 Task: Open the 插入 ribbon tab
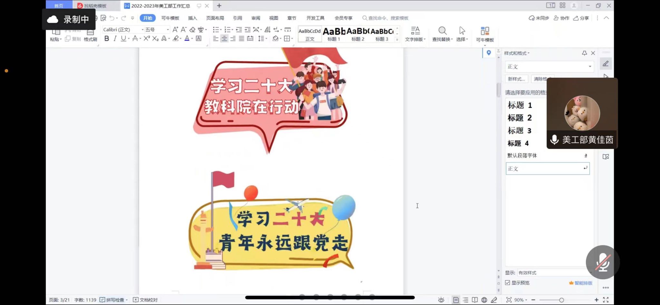[192, 18]
